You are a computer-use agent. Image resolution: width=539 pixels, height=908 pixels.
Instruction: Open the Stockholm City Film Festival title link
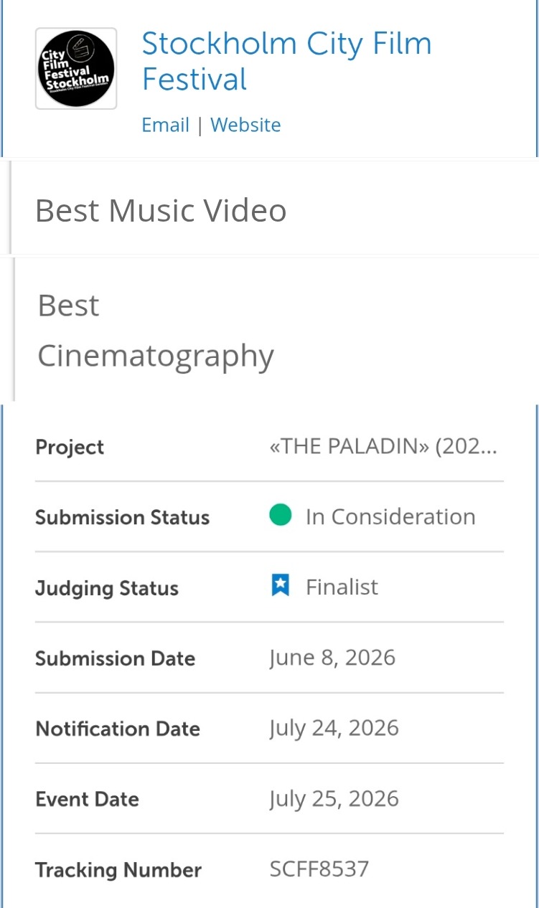(x=286, y=61)
